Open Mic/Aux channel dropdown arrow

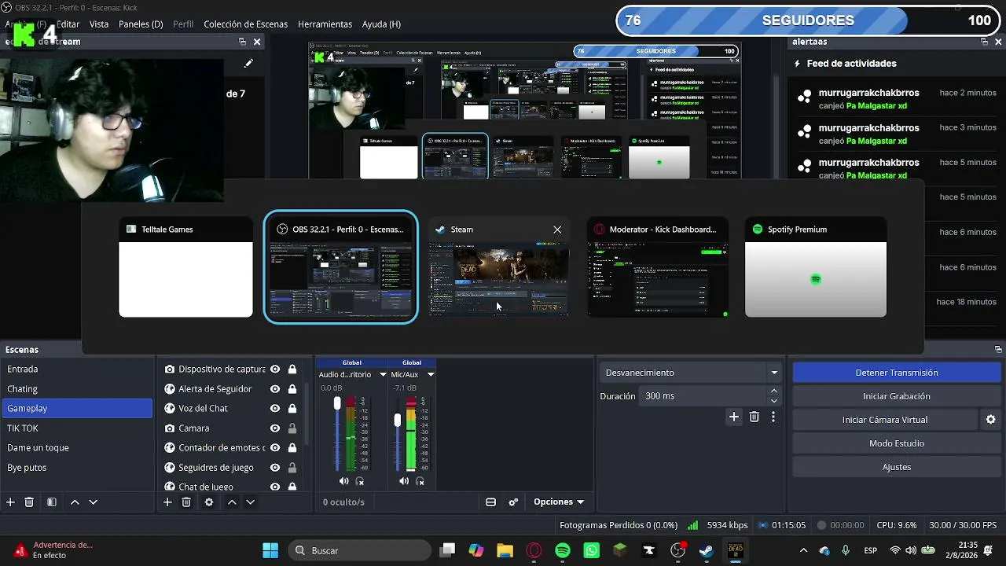pyautogui.click(x=431, y=375)
